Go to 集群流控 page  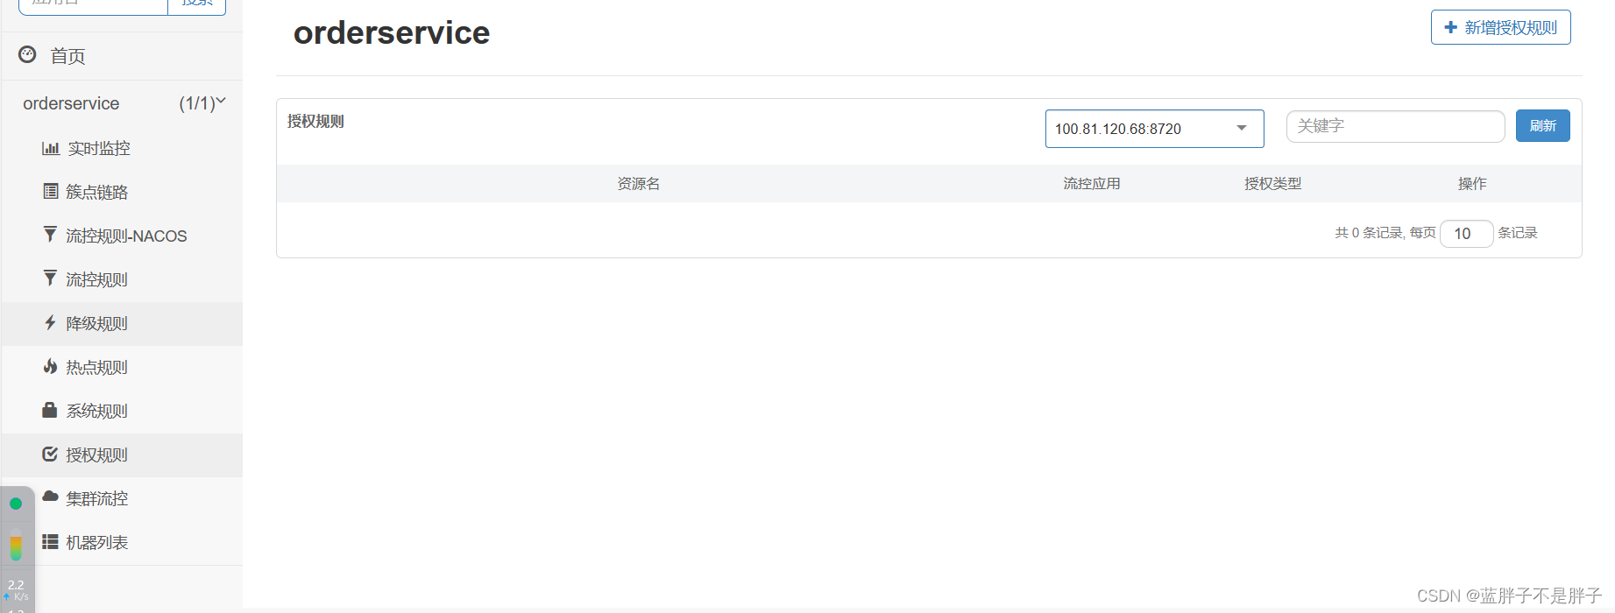coord(122,499)
